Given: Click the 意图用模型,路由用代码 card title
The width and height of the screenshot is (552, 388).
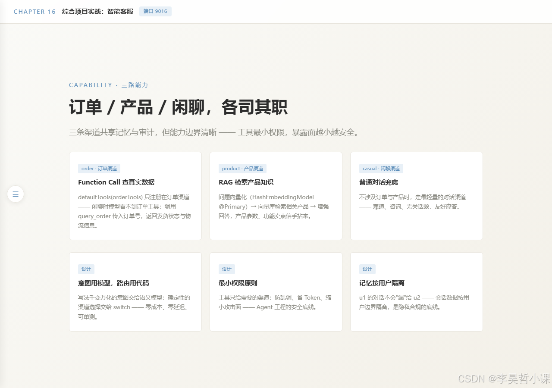Looking at the screenshot, I should (x=113, y=283).
